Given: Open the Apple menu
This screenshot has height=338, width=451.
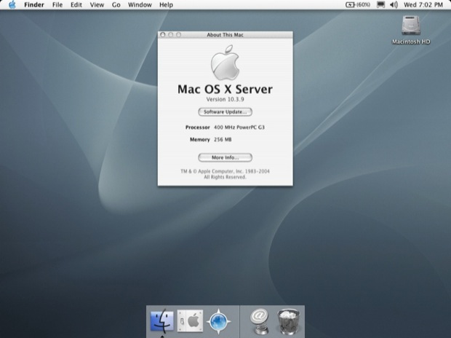Looking at the screenshot, I should point(12,4).
